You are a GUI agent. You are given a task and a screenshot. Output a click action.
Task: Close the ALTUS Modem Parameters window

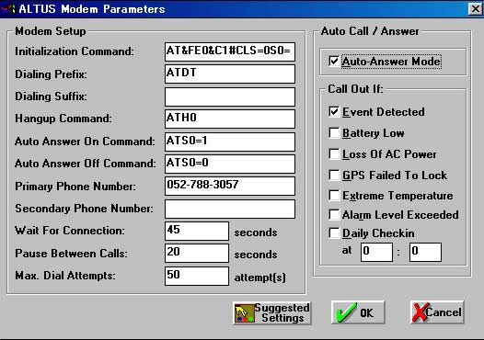(476, 8)
